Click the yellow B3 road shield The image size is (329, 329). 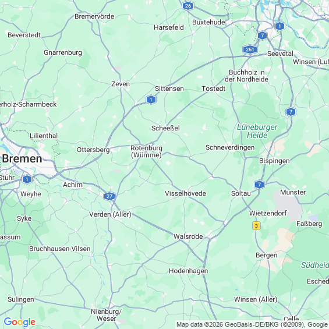point(256,226)
